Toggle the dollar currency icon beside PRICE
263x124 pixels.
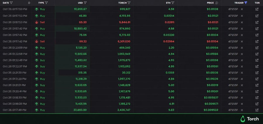[217, 3]
